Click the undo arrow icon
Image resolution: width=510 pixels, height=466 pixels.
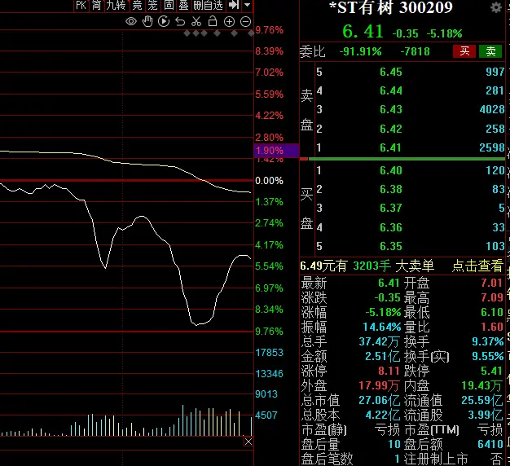[x=180, y=22]
